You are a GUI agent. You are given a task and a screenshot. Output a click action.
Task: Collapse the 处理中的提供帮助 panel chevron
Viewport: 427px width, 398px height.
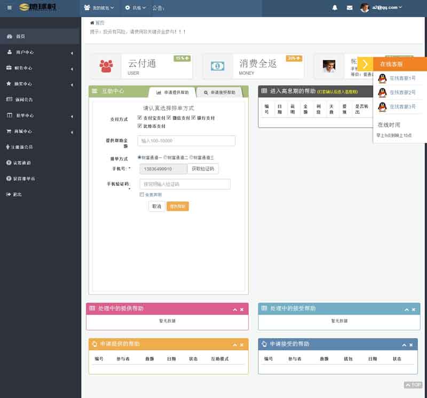[235, 310]
